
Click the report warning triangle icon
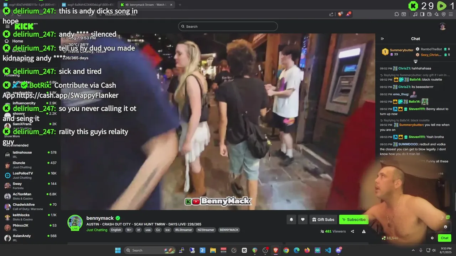click(x=364, y=231)
